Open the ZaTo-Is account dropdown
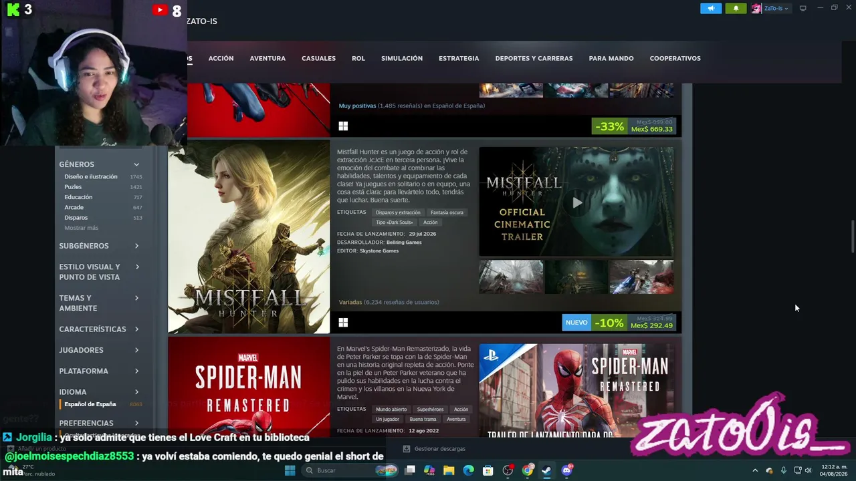Screen dimensions: 856x481 click(x=776, y=9)
